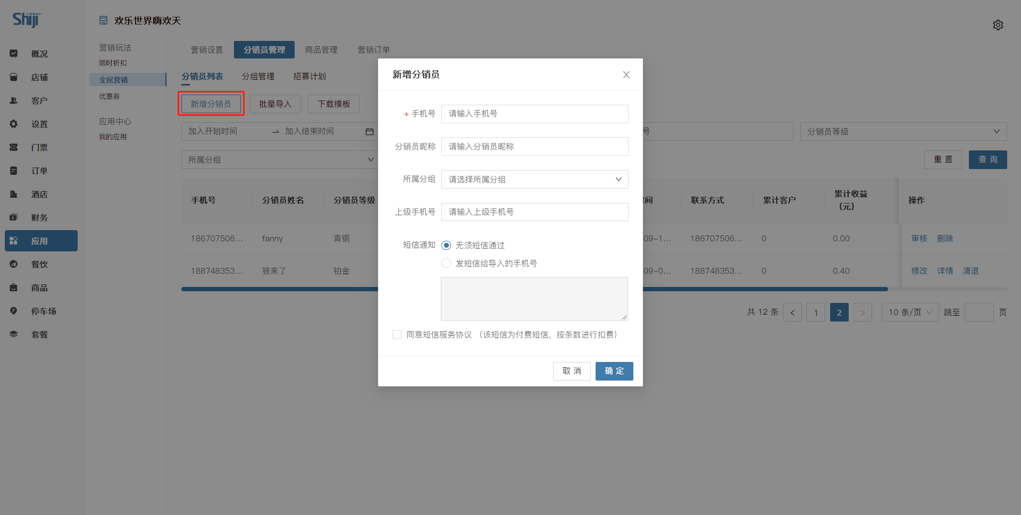Open the 所属分组 filter dropdown
The width and height of the screenshot is (1021, 515).
[280, 159]
